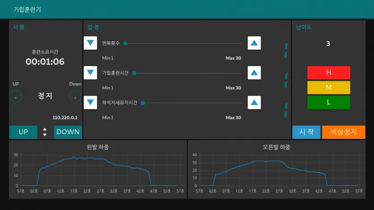Select the red H difficulty level
374x210 pixels.
point(328,72)
